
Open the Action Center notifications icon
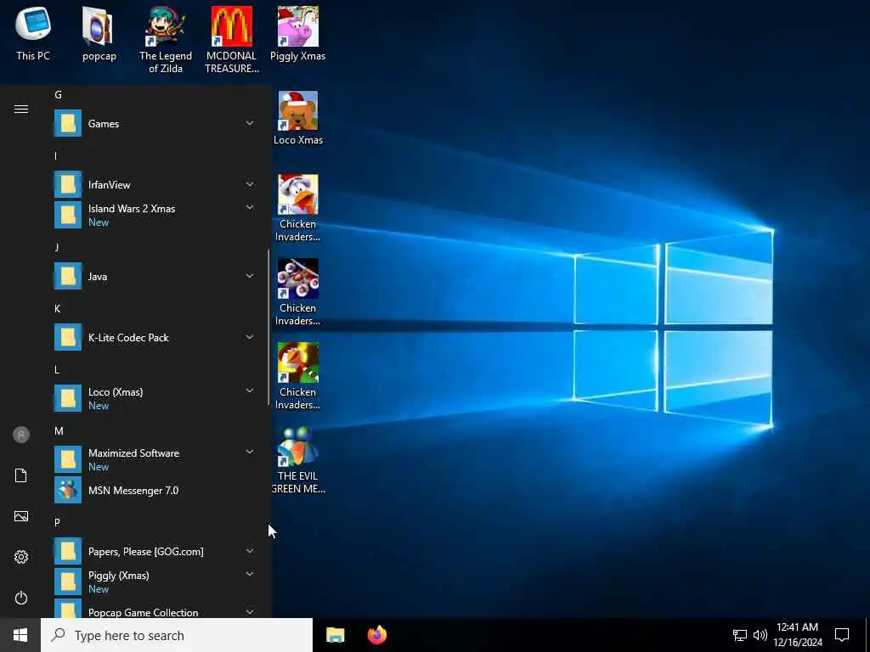tap(842, 635)
